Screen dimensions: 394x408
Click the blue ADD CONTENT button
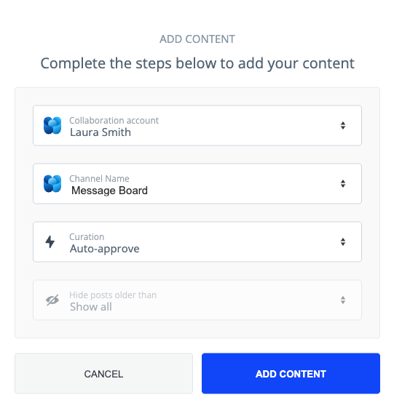point(291,373)
